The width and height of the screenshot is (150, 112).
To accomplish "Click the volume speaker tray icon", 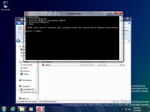I will pos(130,109).
